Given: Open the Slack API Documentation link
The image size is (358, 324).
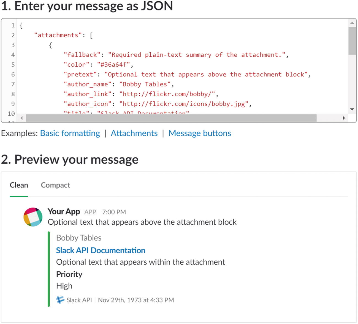Looking at the screenshot, I should tap(101, 250).
